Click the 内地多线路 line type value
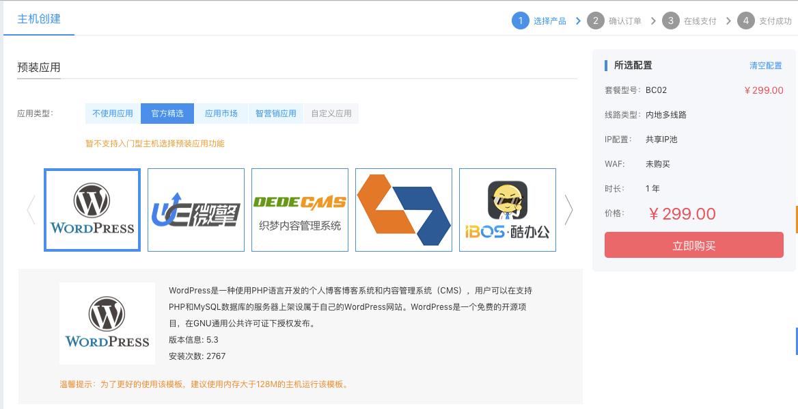 click(665, 115)
